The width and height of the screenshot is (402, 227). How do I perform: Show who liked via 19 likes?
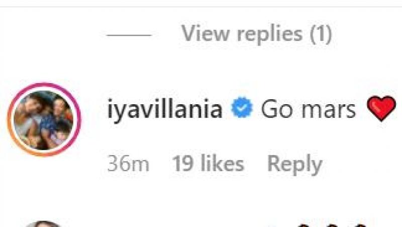(208, 163)
